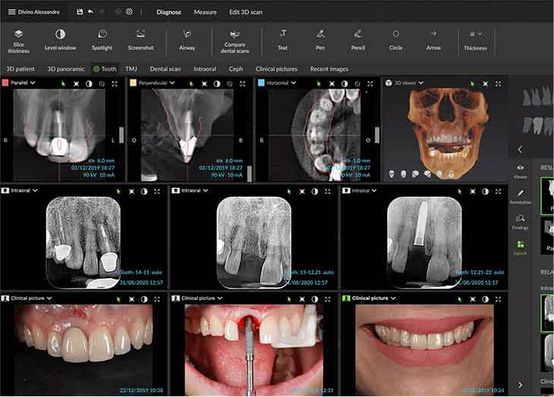Open the 3D panoramic workspace
The image size is (554, 397).
pos(66,69)
